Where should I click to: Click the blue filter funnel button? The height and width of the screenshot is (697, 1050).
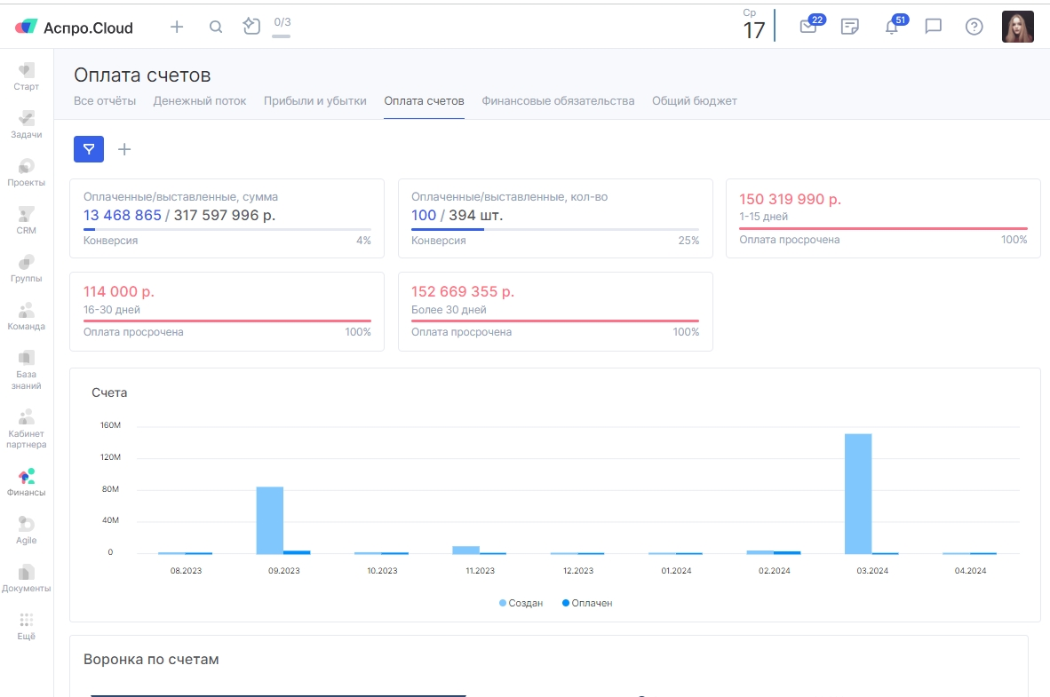[x=89, y=149]
